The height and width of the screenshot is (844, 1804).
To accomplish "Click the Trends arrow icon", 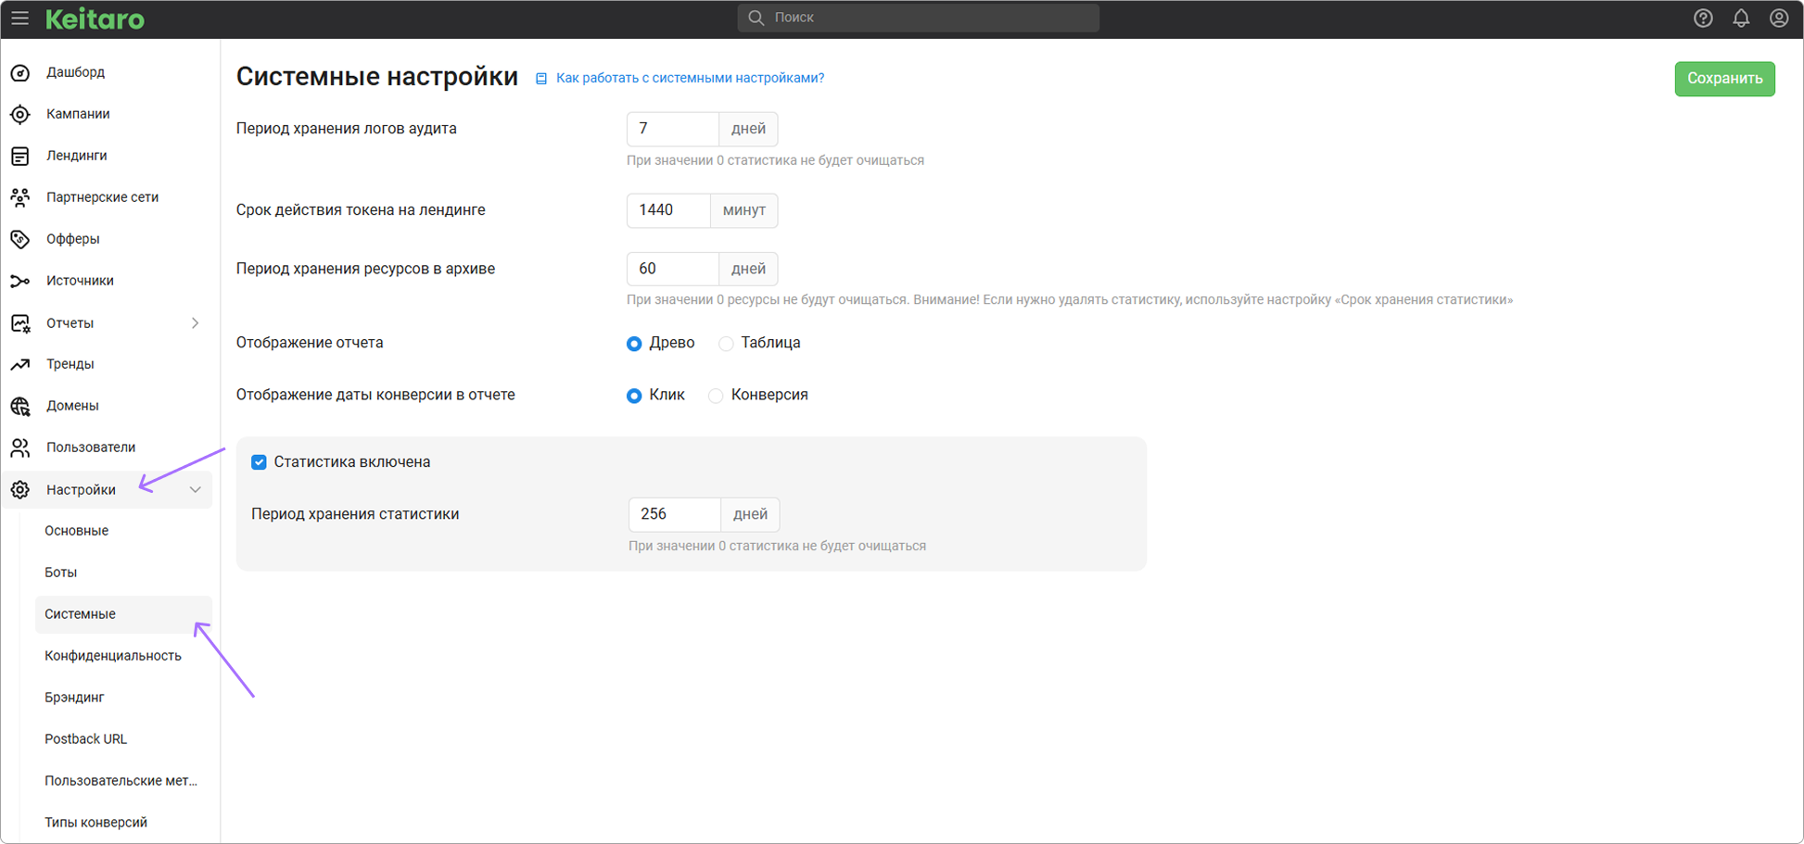I will coord(20,364).
